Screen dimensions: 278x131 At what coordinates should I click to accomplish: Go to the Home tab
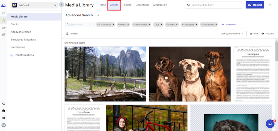click(x=102, y=5)
